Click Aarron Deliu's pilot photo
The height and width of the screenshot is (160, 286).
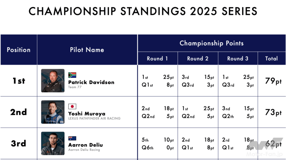click(x=53, y=143)
